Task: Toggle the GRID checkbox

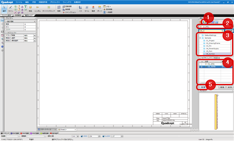Action: click(x=82, y=136)
